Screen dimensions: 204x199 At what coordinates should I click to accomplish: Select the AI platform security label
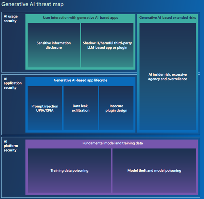(10, 146)
